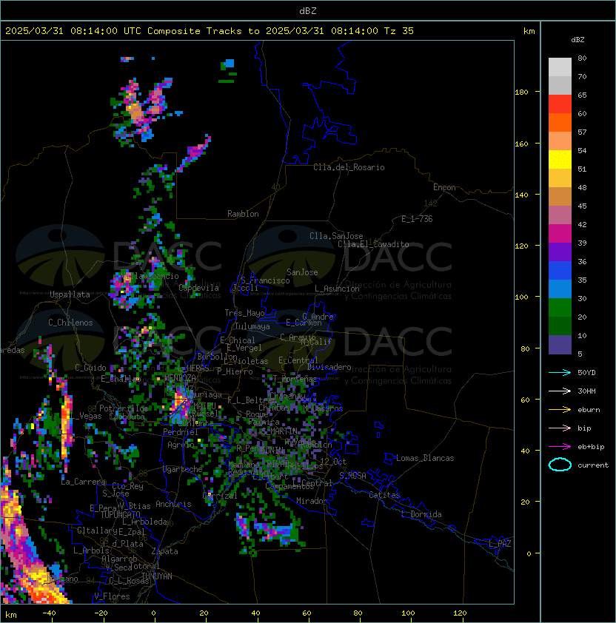Click the 'Anchoris' map label
This screenshot has width=616, height=623.
[x=173, y=504]
